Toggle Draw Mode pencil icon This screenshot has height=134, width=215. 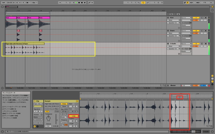point(185,3)
